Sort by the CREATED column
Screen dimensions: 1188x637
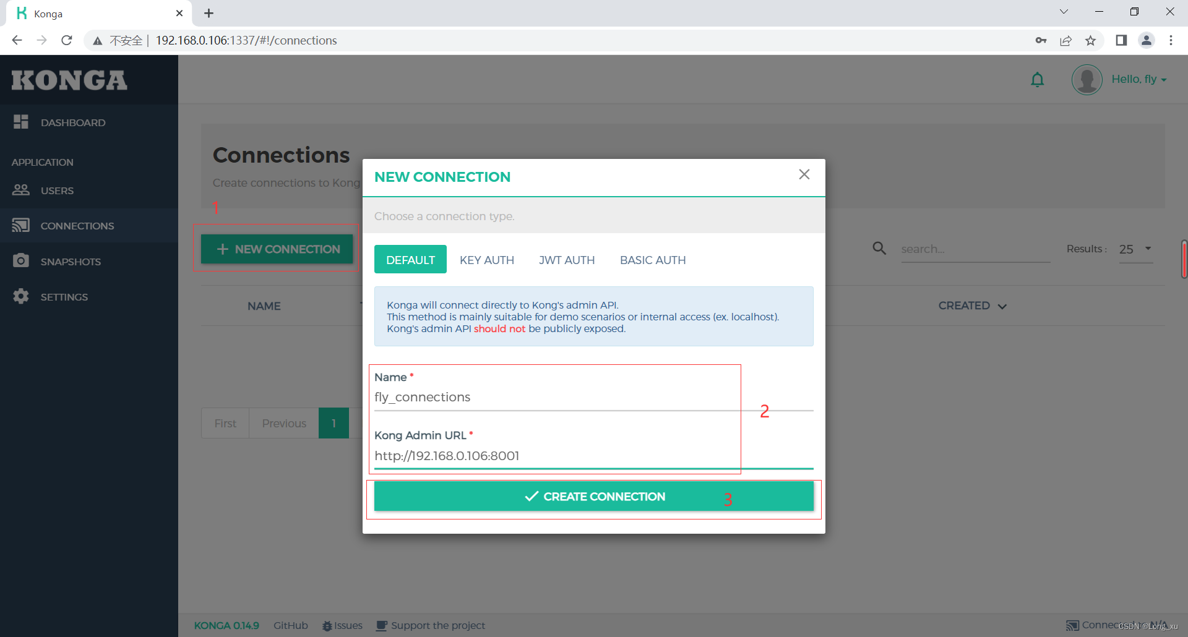972,306
